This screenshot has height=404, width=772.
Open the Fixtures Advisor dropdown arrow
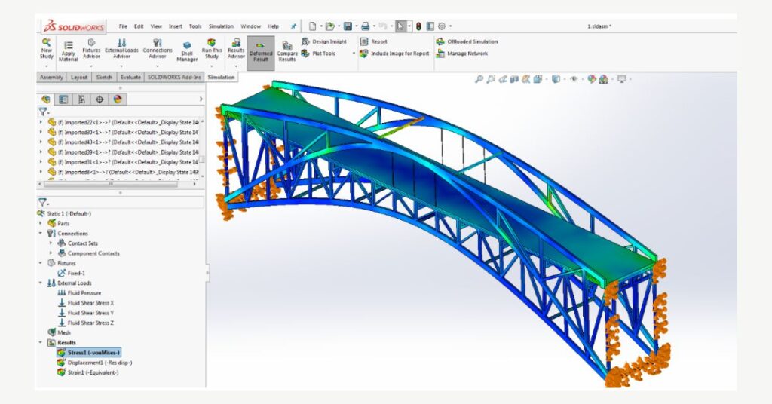(91, 66)
